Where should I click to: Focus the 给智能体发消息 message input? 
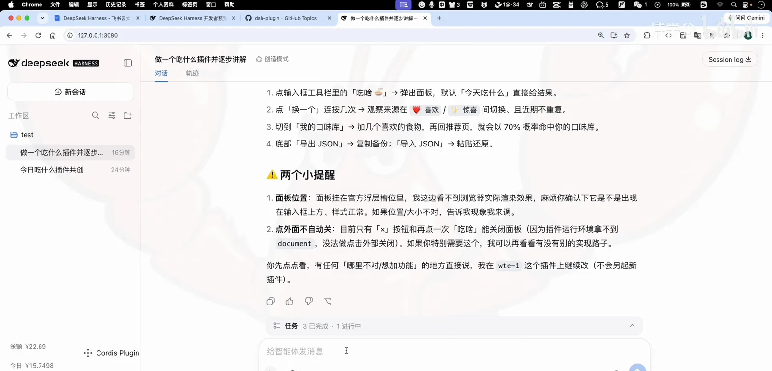[x=454, y=351]
